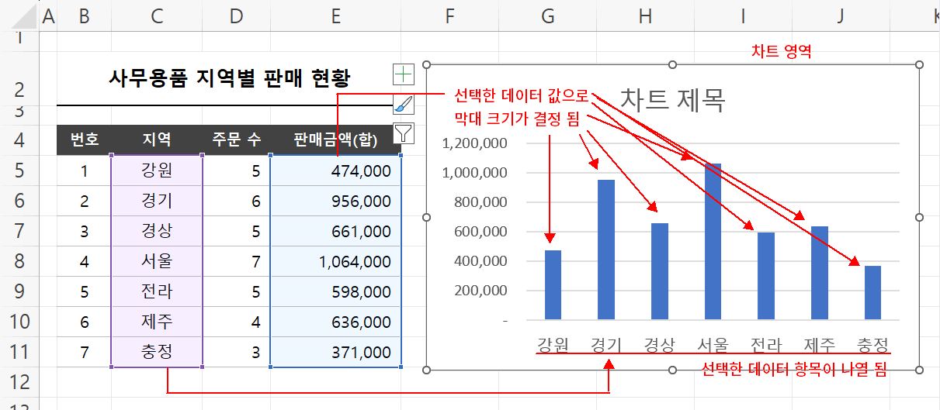
Task: Select column header C
Action: coord(157,16)
